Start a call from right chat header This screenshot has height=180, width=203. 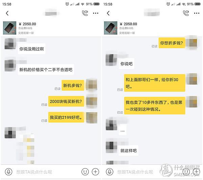coord(186,13)
